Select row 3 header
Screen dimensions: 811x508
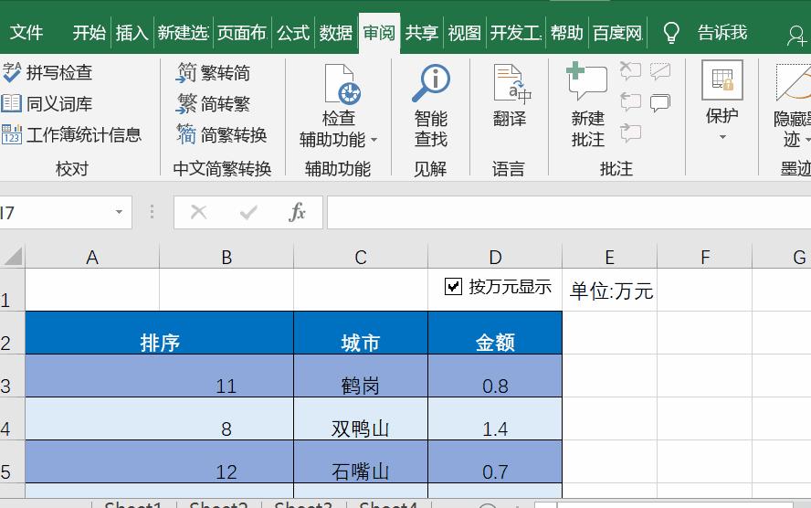tap(12, 376)
